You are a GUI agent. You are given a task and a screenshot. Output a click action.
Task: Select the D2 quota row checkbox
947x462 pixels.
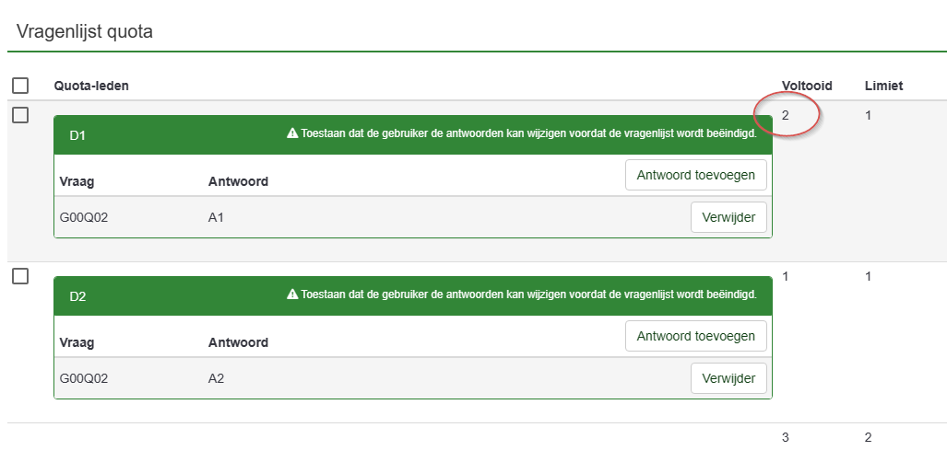pos(20,276)
